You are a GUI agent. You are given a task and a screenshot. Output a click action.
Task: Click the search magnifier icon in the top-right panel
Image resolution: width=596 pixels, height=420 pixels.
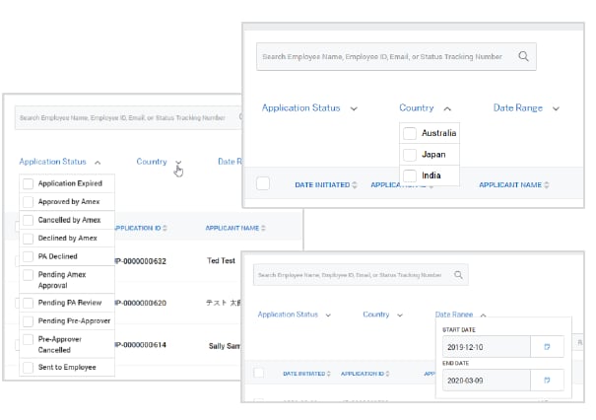click(x=523, y=56)
